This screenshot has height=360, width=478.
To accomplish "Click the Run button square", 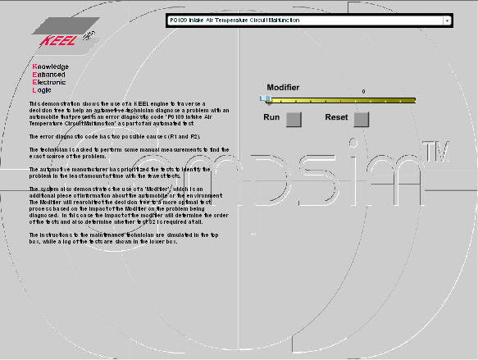I will tap(294, 119).
